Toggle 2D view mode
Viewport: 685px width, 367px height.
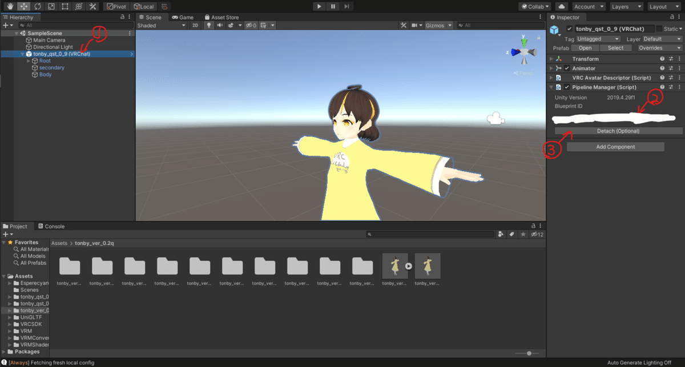pos(195,25)
